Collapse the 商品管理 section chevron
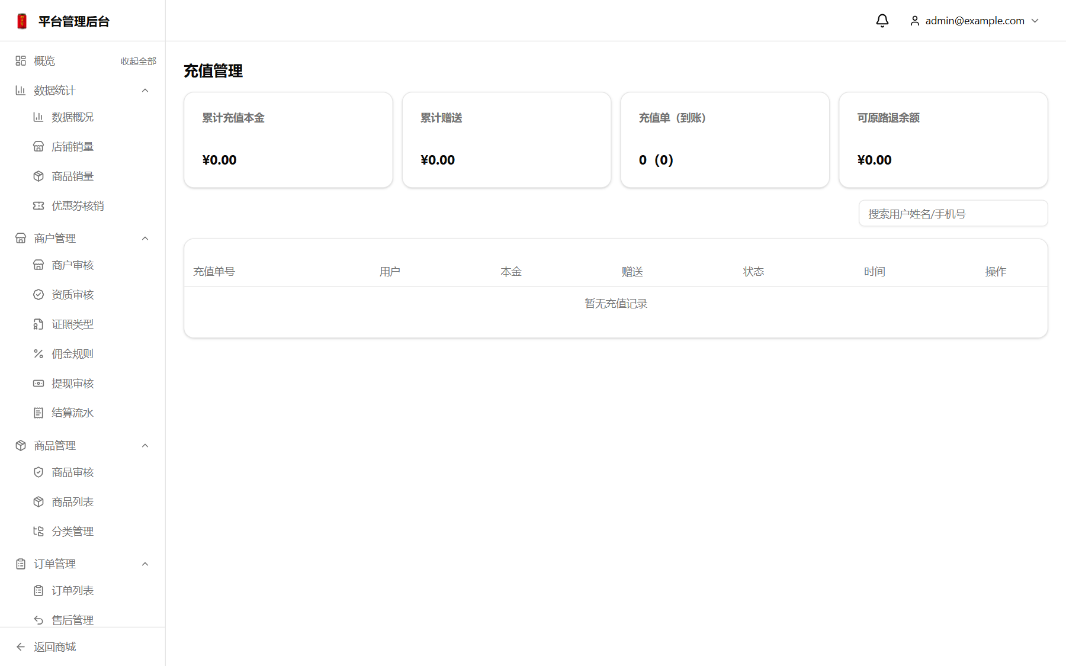This screenshot has height=666, width=1066. tap(145, 445)
